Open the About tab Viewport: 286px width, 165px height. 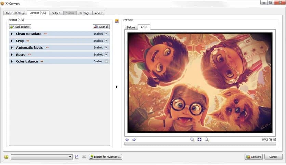99,13
